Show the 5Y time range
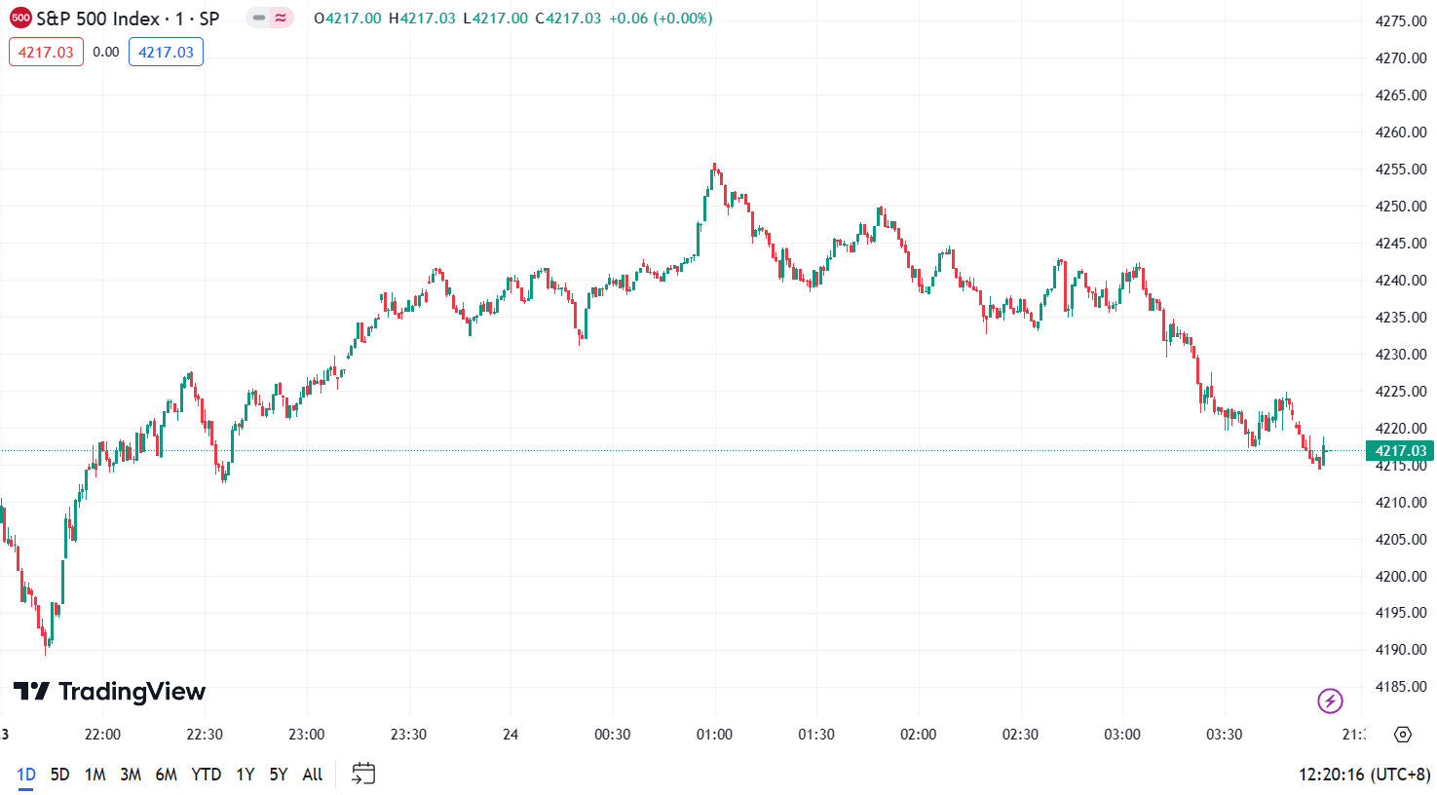Viewport: 1437px width, 795px height. tap(279, 775)
